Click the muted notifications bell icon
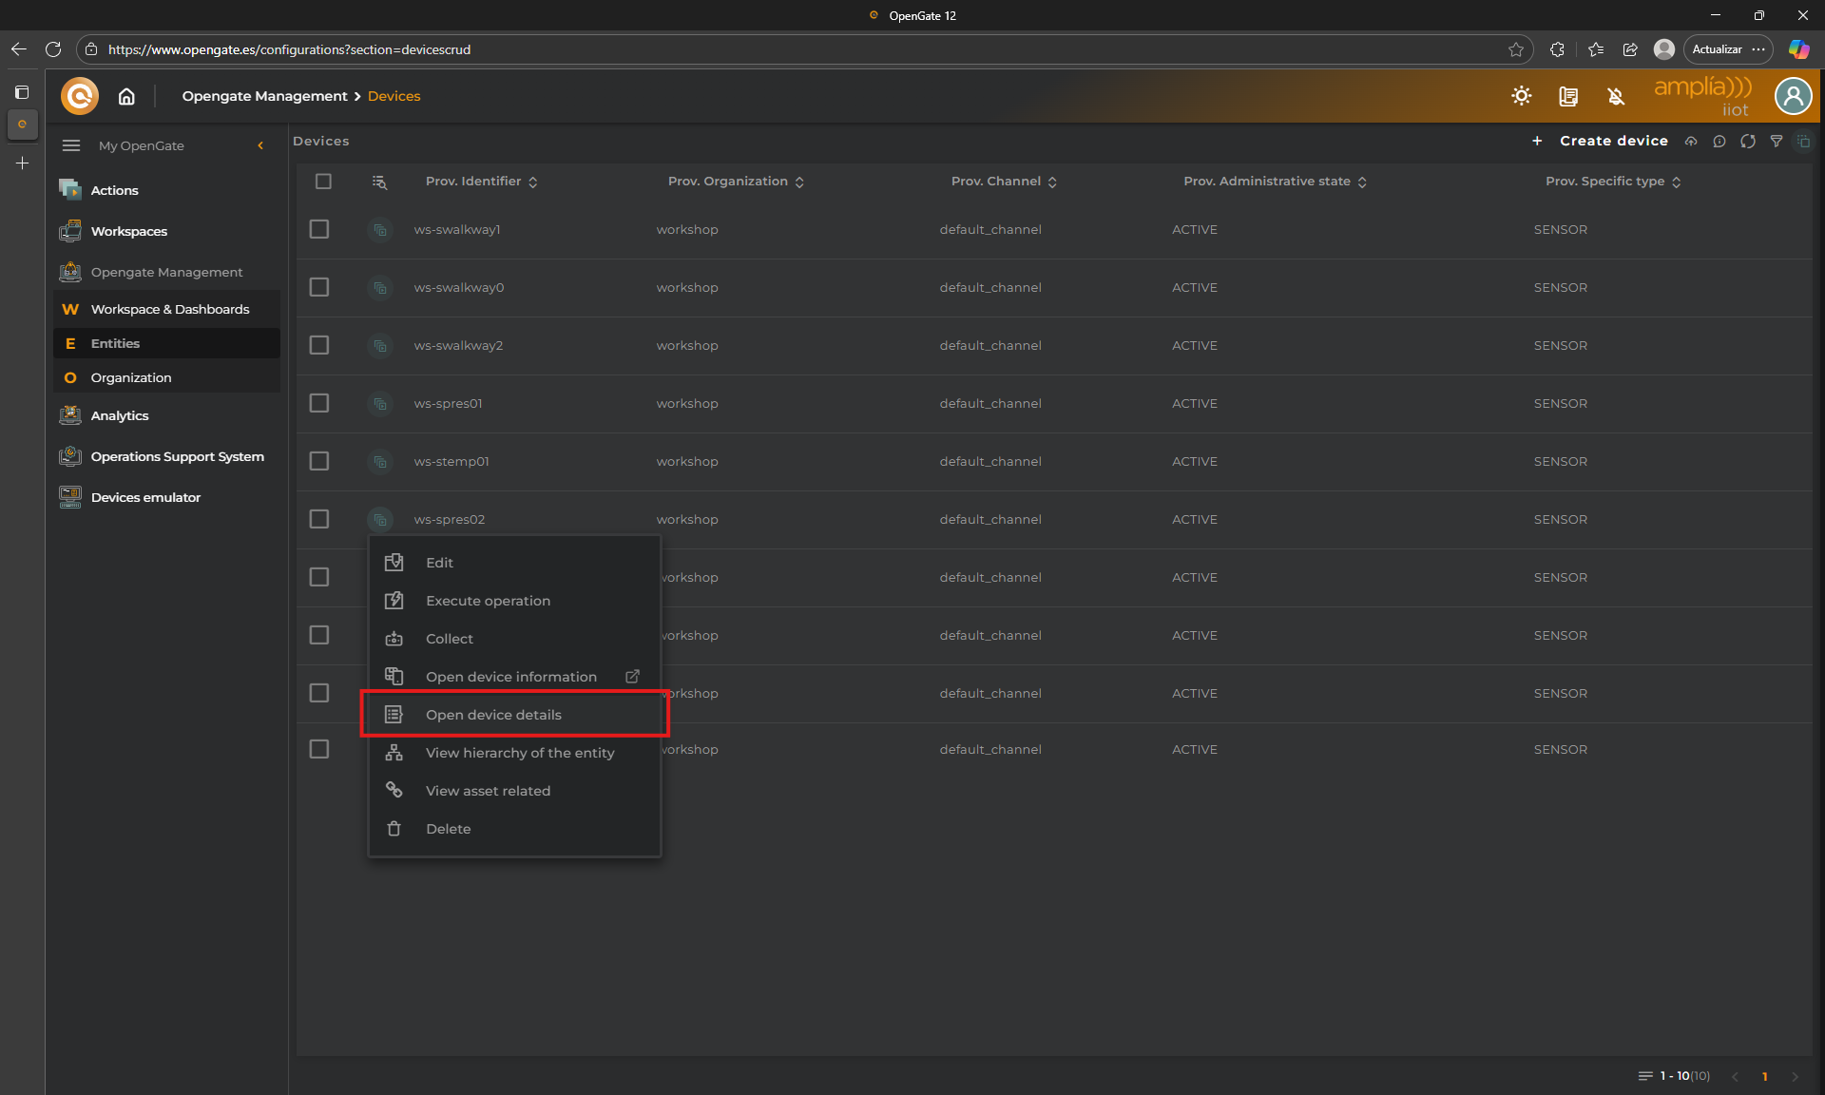 coord(1616,96)
